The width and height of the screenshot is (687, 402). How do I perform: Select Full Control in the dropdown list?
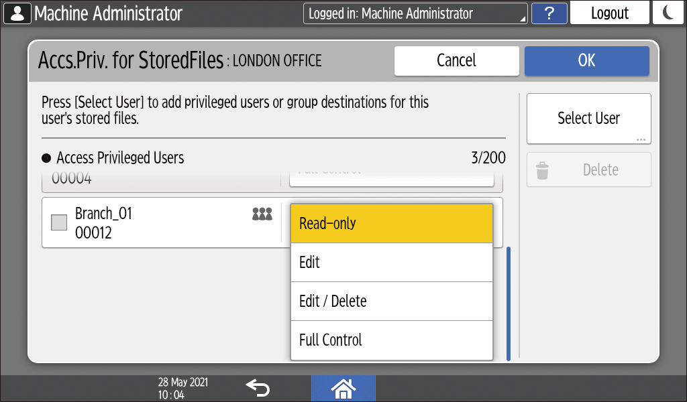pos(391,340)
